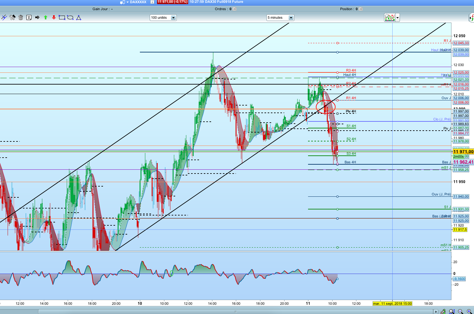Click the R3 4H pivot label

click(x=351, y=70)
